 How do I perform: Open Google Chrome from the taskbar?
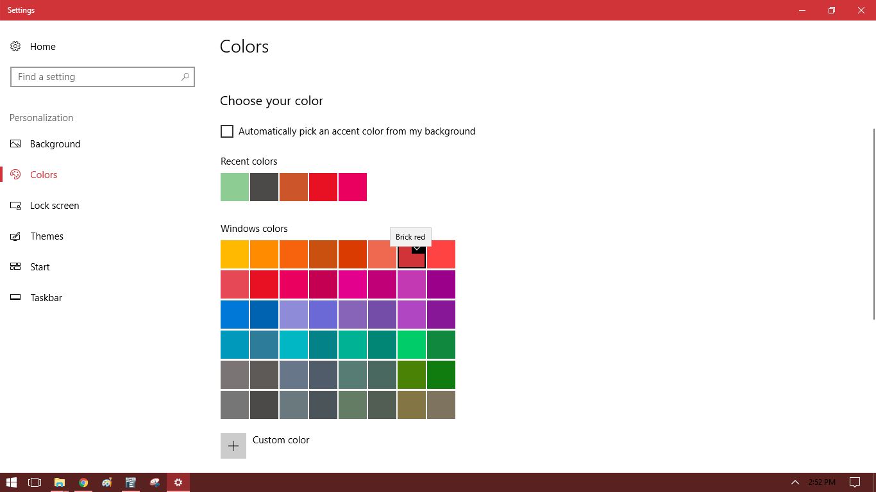click(x=83, y=482)
